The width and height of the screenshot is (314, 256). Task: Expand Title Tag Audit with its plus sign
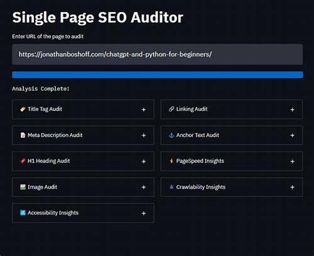(x=144, y=110)
